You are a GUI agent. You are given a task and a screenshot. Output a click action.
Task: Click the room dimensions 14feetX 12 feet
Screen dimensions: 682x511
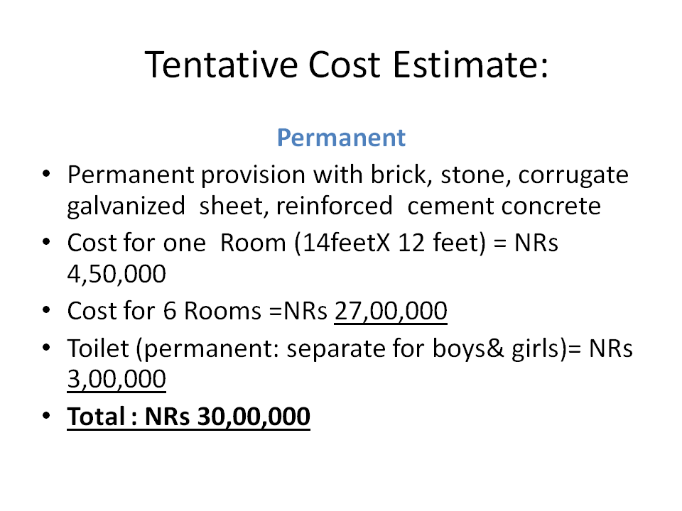click(390, 243)
